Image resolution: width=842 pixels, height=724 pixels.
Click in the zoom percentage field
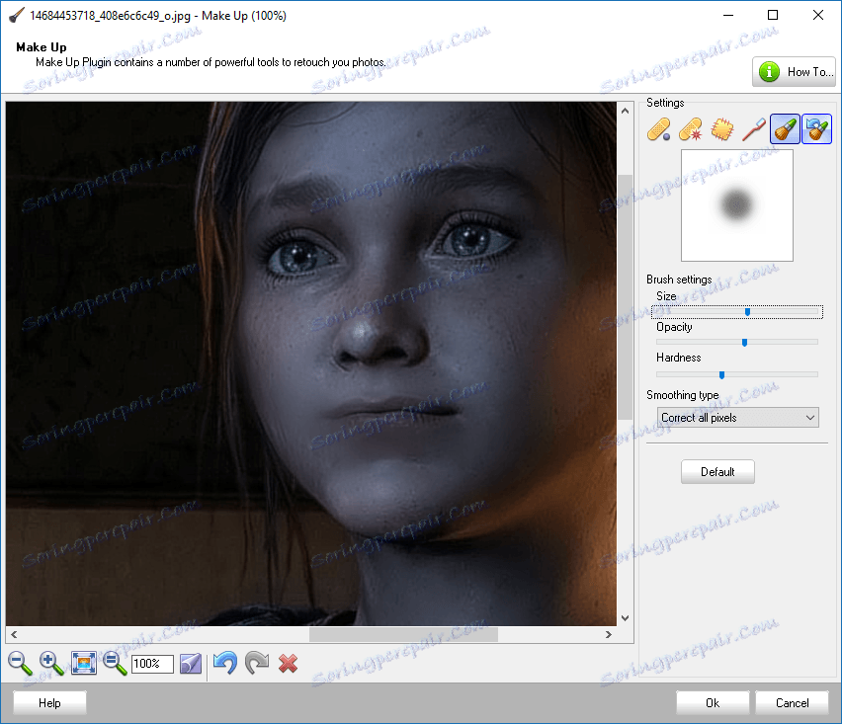[152, 664]
